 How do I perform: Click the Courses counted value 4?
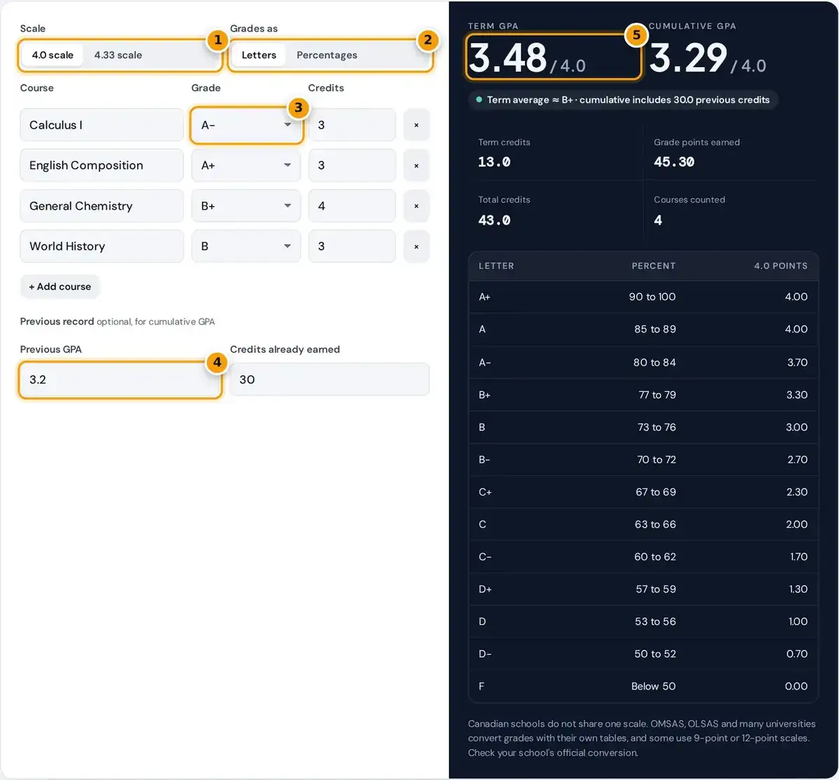[658, 220]
